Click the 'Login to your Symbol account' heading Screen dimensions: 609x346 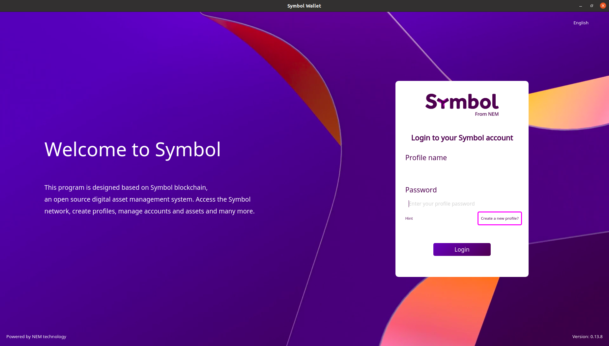click(x=462, y=138)
